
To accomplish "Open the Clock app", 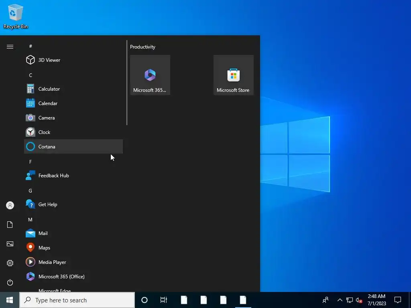I will (73, 132).
